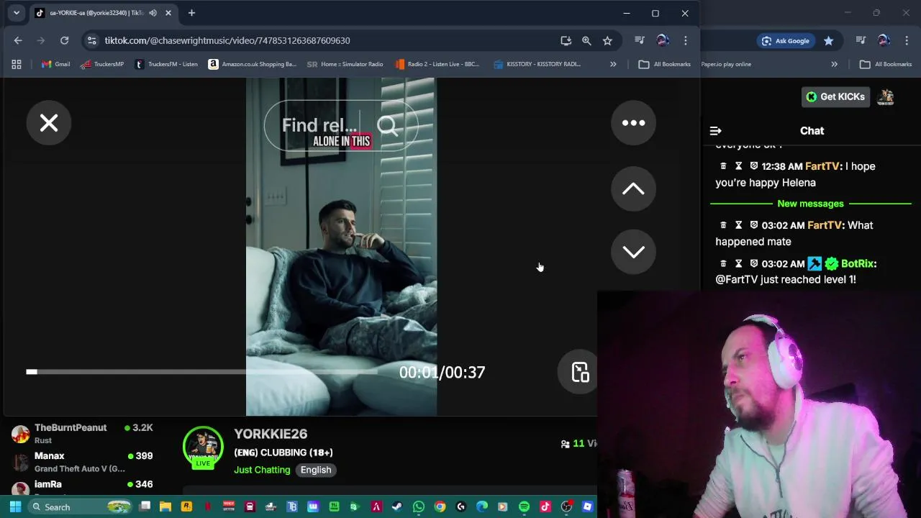Click the New messages divider label
This screenshot has width=921, height=518.
tap(810, 204)
